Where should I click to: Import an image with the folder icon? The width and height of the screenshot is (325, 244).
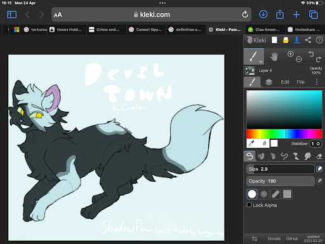click(x=286, y=40)
